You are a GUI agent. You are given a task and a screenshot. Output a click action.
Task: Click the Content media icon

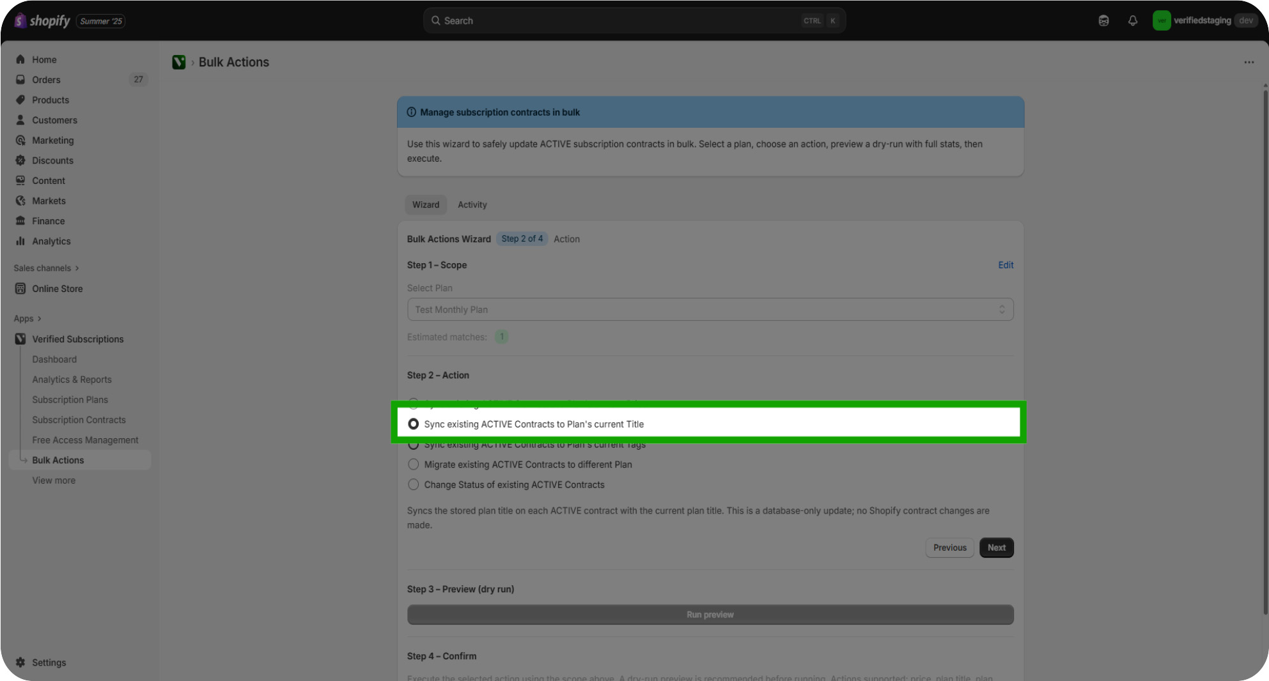[x=20, y=181]
